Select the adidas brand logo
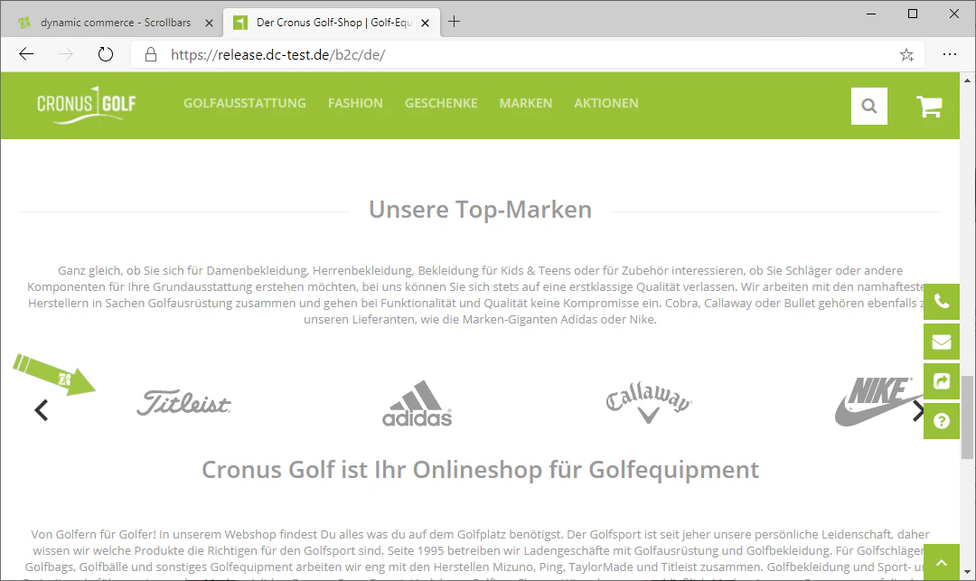Image resolution: width=976 pixels, height=581 pixels. [x=417, y=403]
